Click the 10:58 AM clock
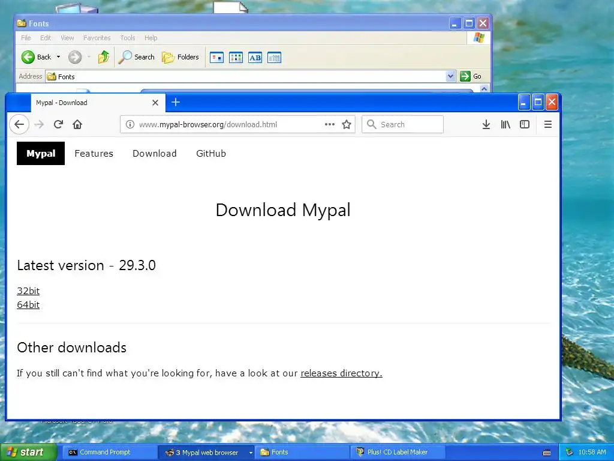Screen dimensions: 614x461 point(592,453)
